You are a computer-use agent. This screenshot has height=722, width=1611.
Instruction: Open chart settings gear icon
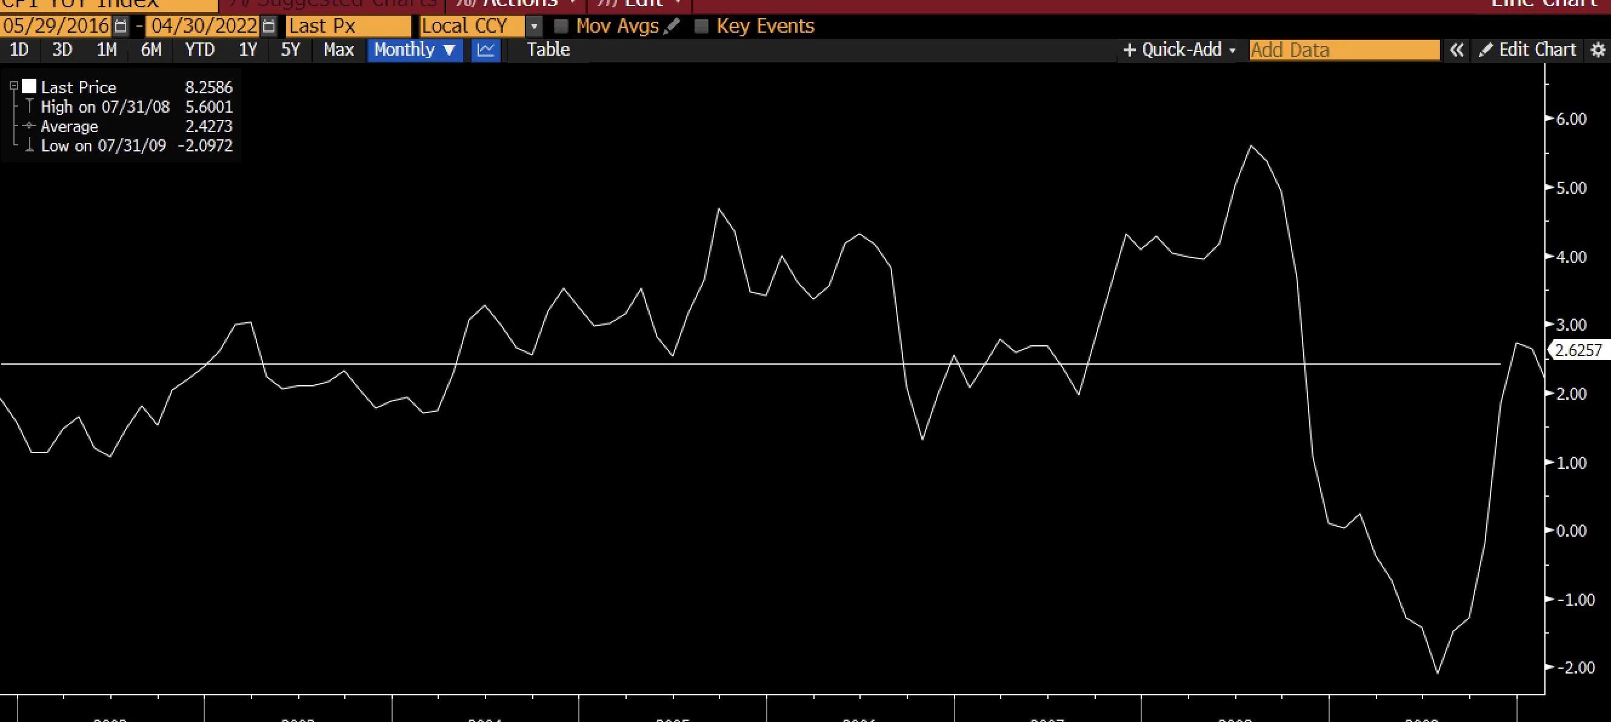tap(1598, 50)
